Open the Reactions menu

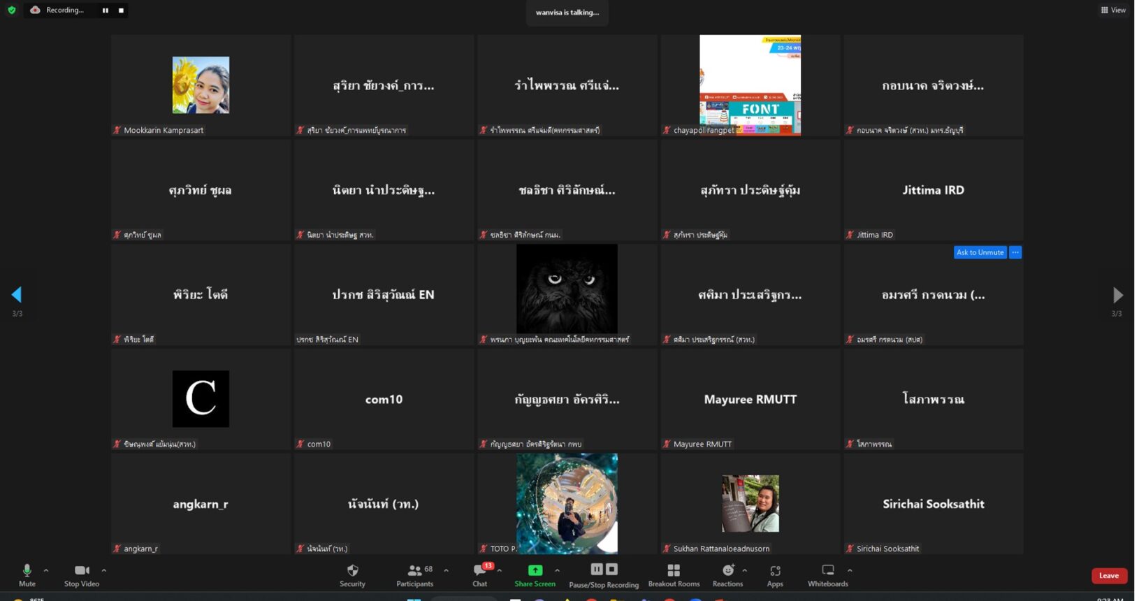pos(727,575)
